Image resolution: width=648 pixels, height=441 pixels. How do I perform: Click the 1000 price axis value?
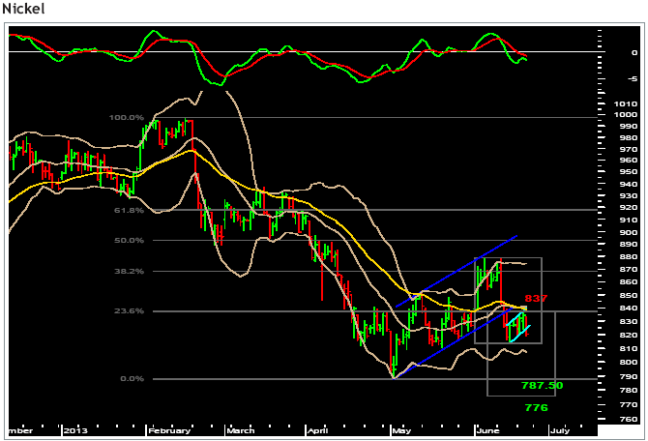pyautogui.click(x=625, y=115)
